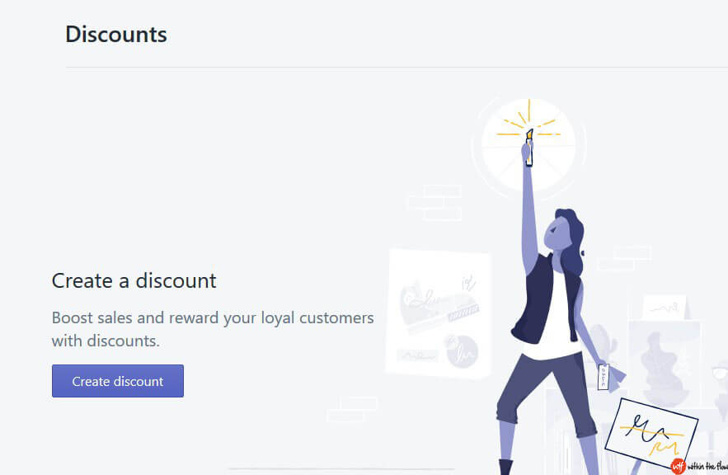Screen dimensions: 728x475
Task: Click the text about rewarding loyal customers
Action: (212, 327)
